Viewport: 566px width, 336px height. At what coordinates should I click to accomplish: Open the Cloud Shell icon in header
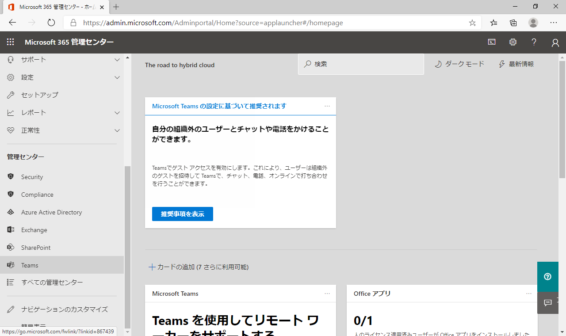pos(492,42)
